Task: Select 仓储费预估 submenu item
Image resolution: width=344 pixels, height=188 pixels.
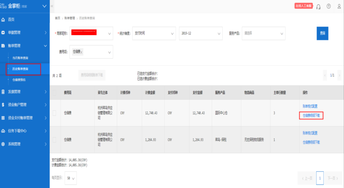Action: click(x=19, y=80)
